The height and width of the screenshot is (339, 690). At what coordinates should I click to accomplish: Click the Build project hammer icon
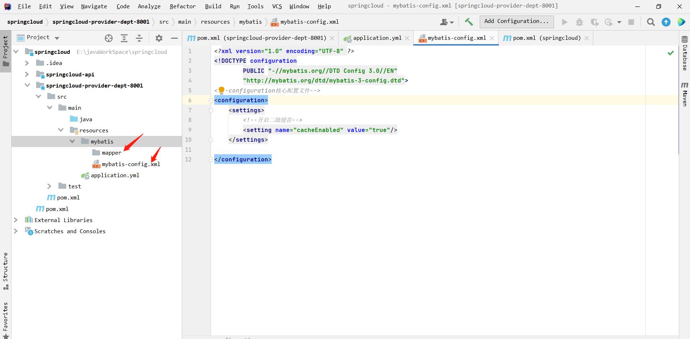pos(469,22)
